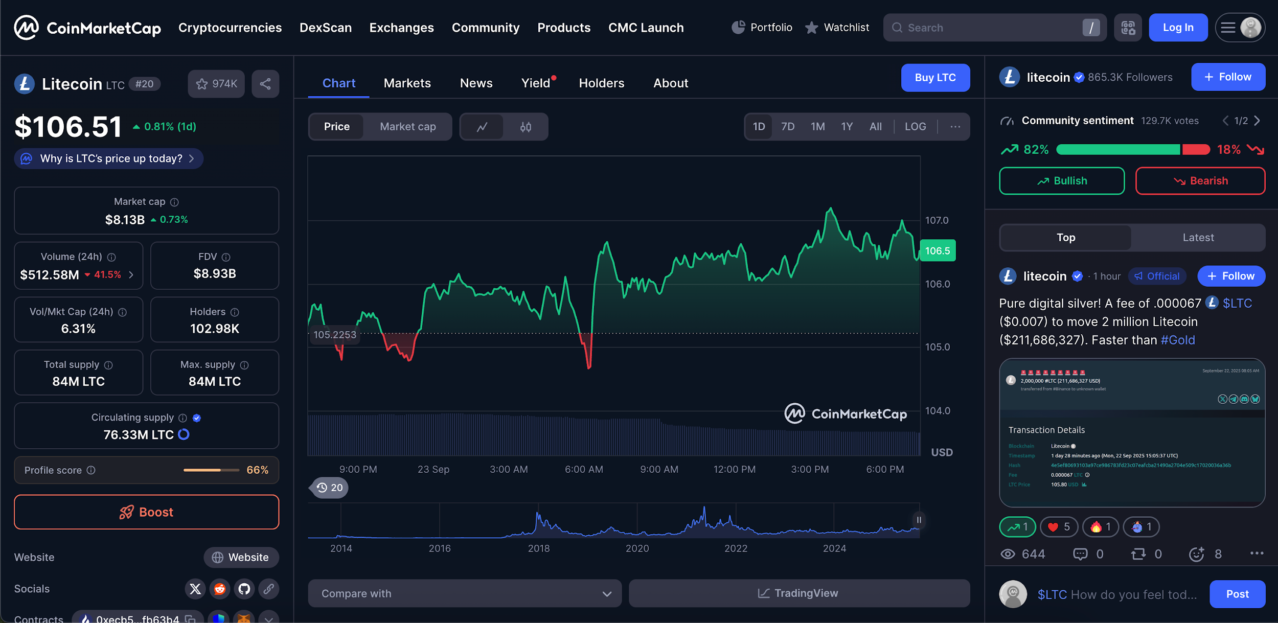This screenshot has height=623, width=1278.
Task: Enable LOG scale on chart
Action: point(915,127)
